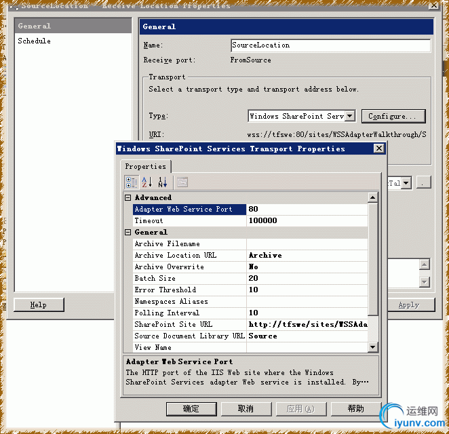Click the Archive Overwrite value No
Image resolution: width=449 pixels, height=434 pixels.
pos(254,267)
